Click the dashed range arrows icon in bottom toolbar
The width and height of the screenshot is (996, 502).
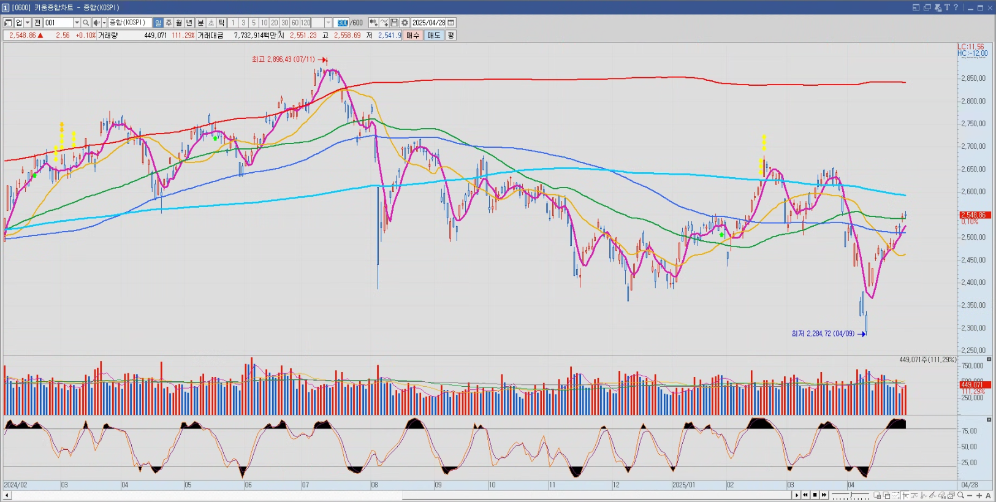click(895, 495)
